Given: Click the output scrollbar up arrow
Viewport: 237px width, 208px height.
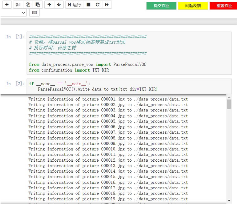Looking at the screenshot, I should click(229, 97).
